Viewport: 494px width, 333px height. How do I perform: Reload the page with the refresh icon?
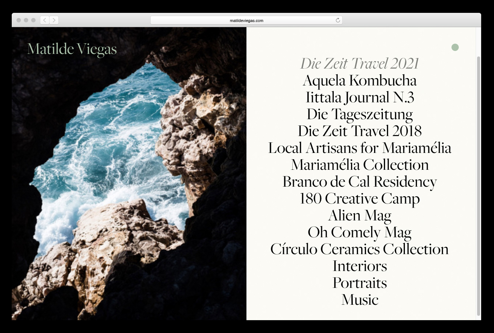(x=338, y=20)
